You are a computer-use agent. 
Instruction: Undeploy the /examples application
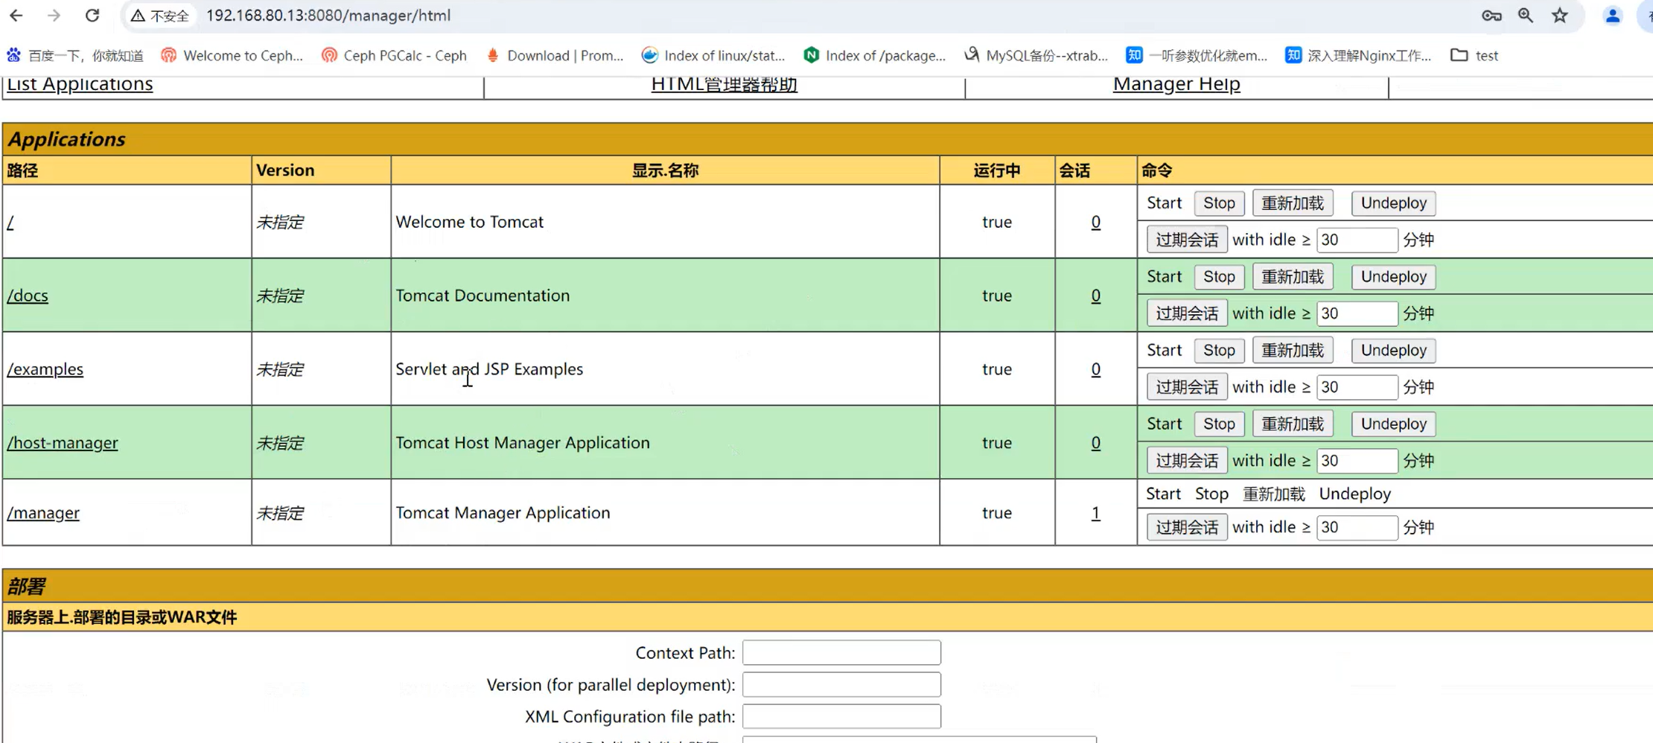coord(1393,351)
